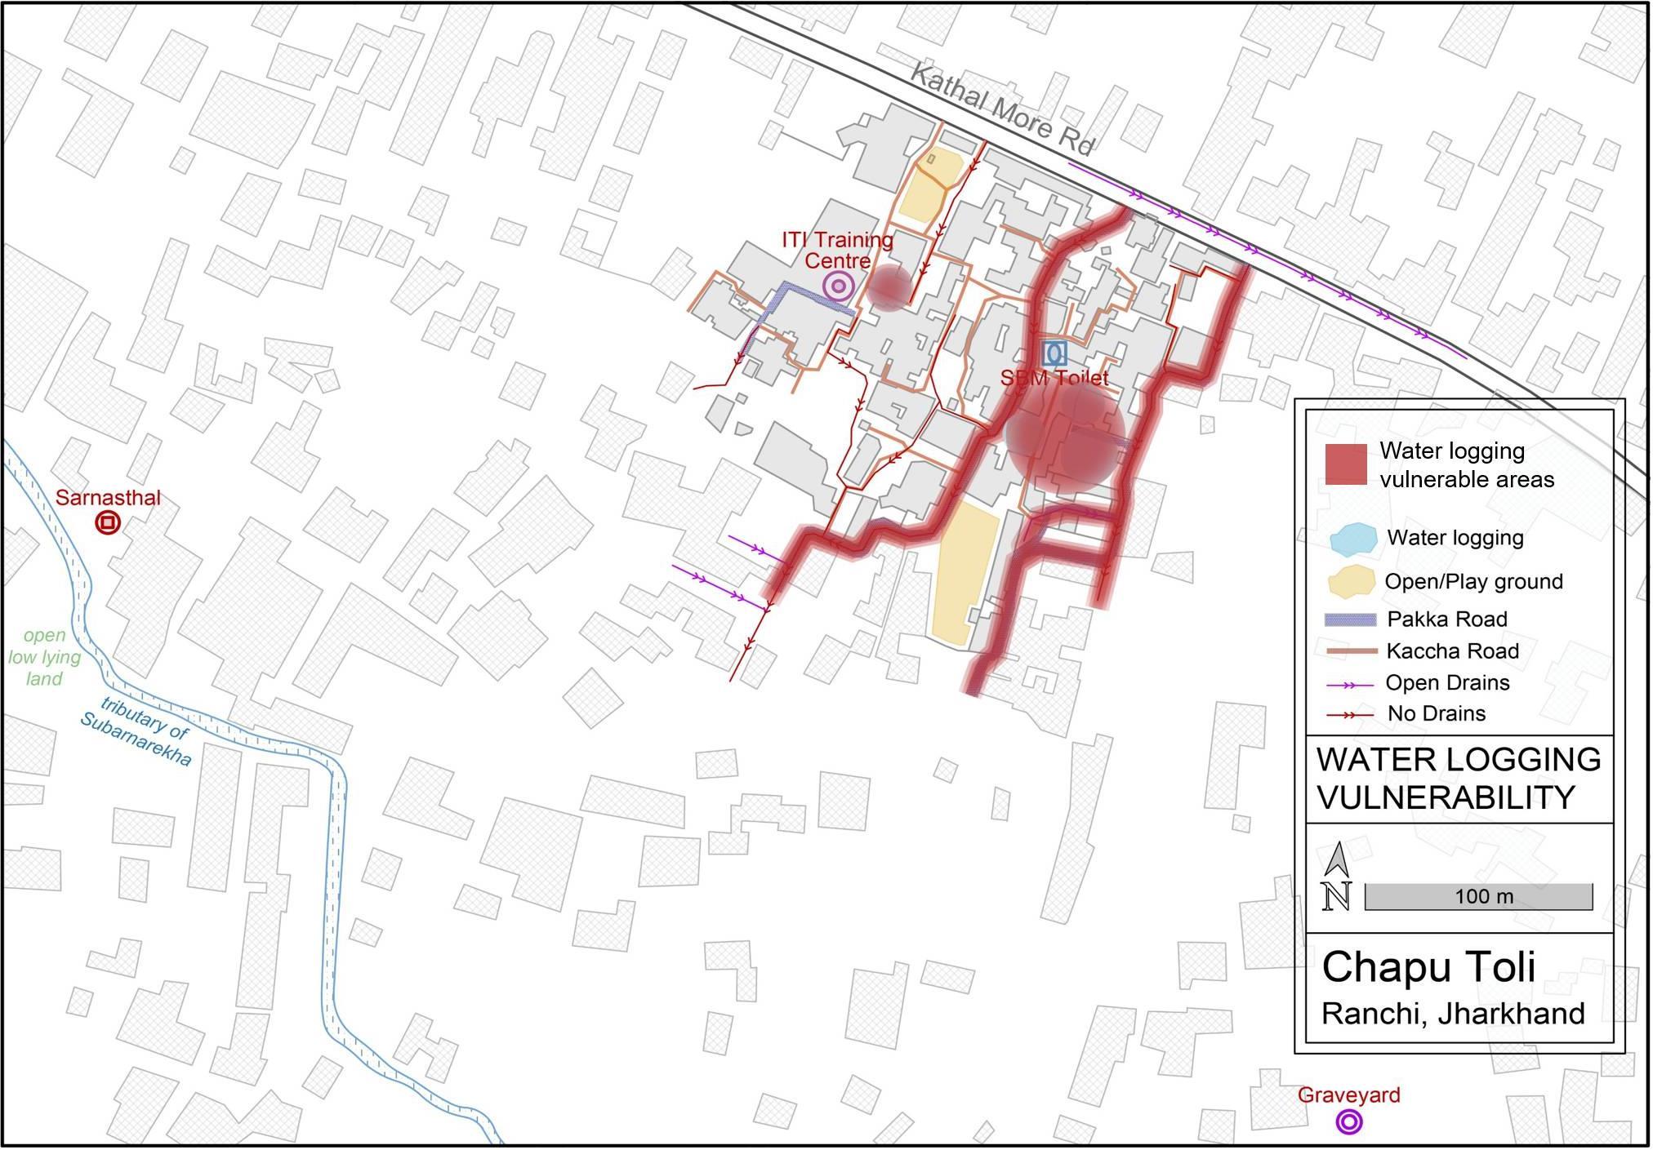Click the ITI Training Centre purple marker
This screenshot has height=1150, width=1653.
[x=838, y=287]
